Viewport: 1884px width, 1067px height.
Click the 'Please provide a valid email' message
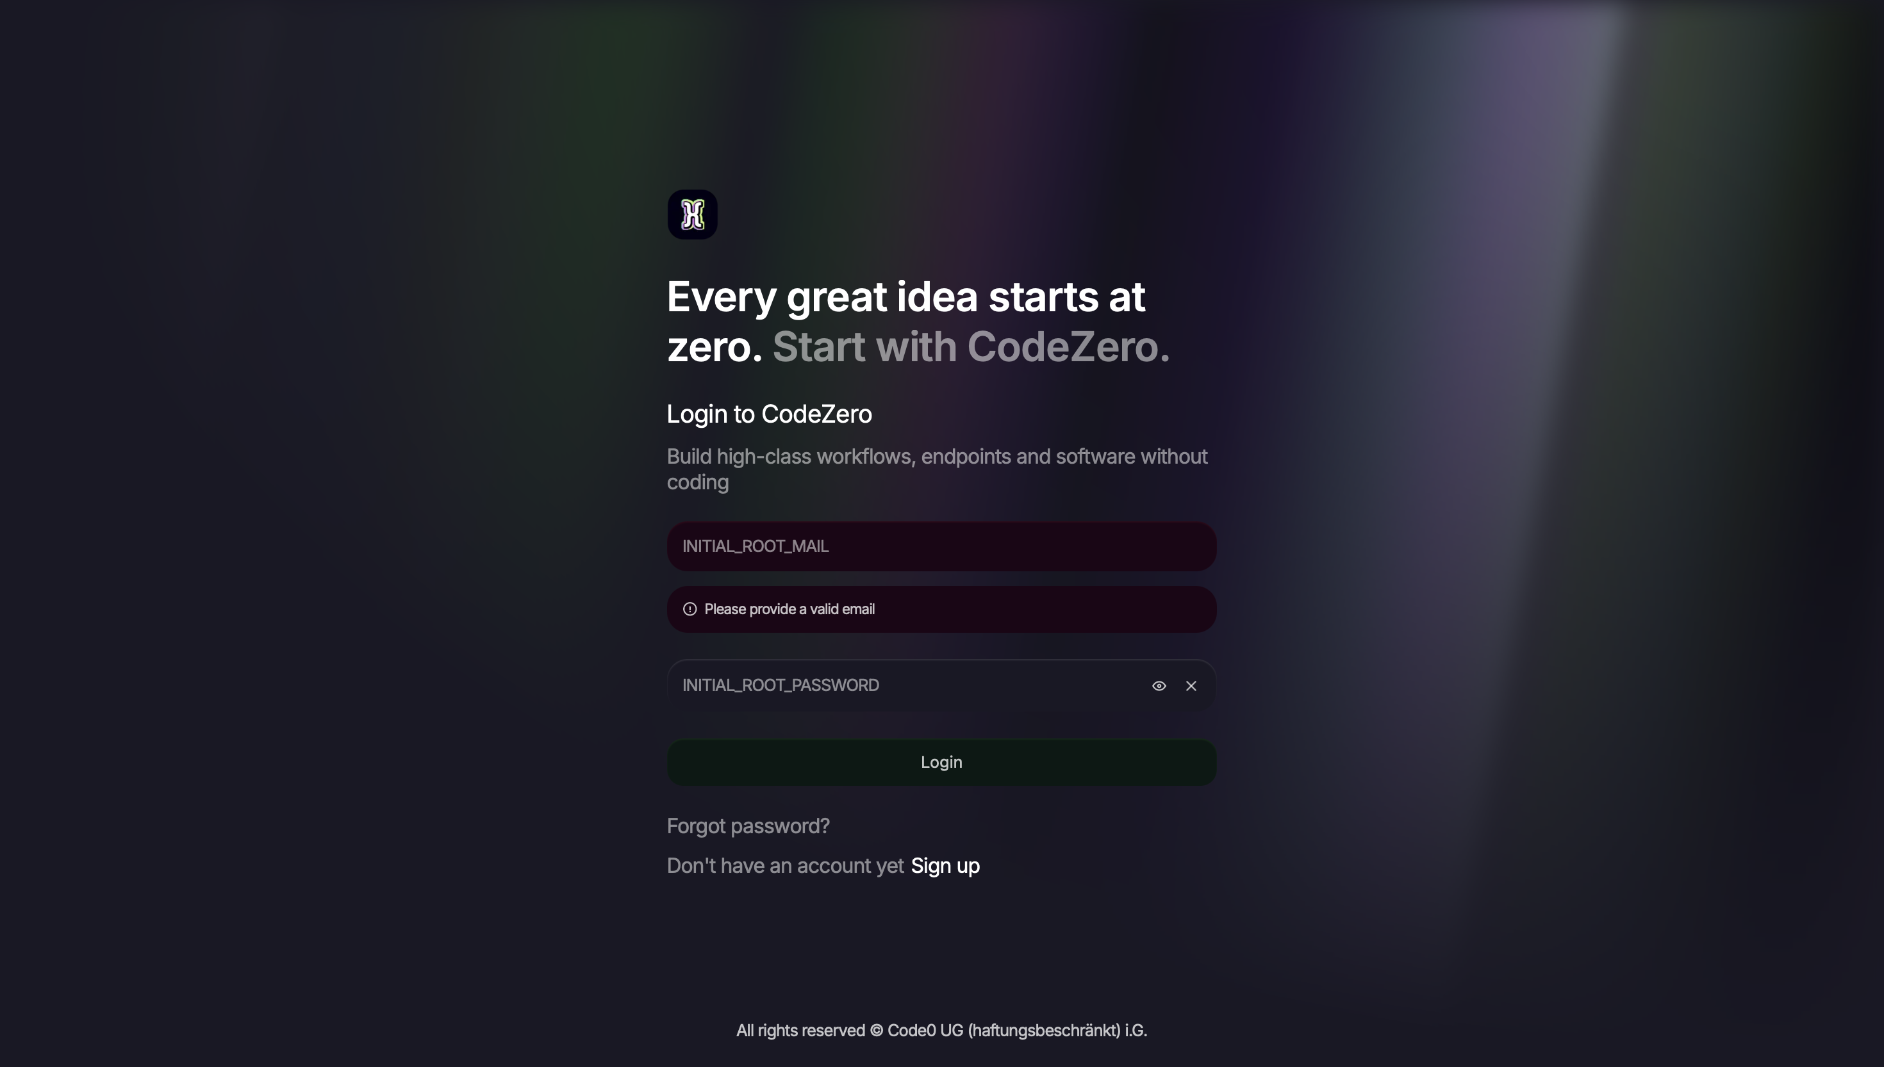coord(789,608)
